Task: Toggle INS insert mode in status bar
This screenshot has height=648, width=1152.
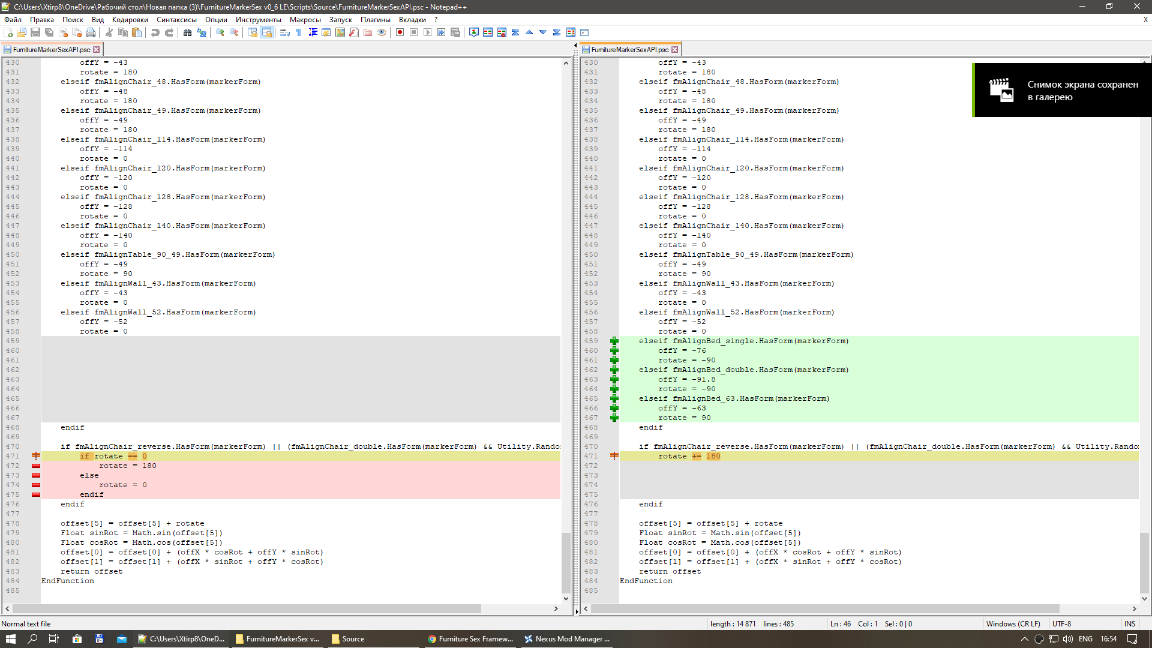Action: [1130, 624]
